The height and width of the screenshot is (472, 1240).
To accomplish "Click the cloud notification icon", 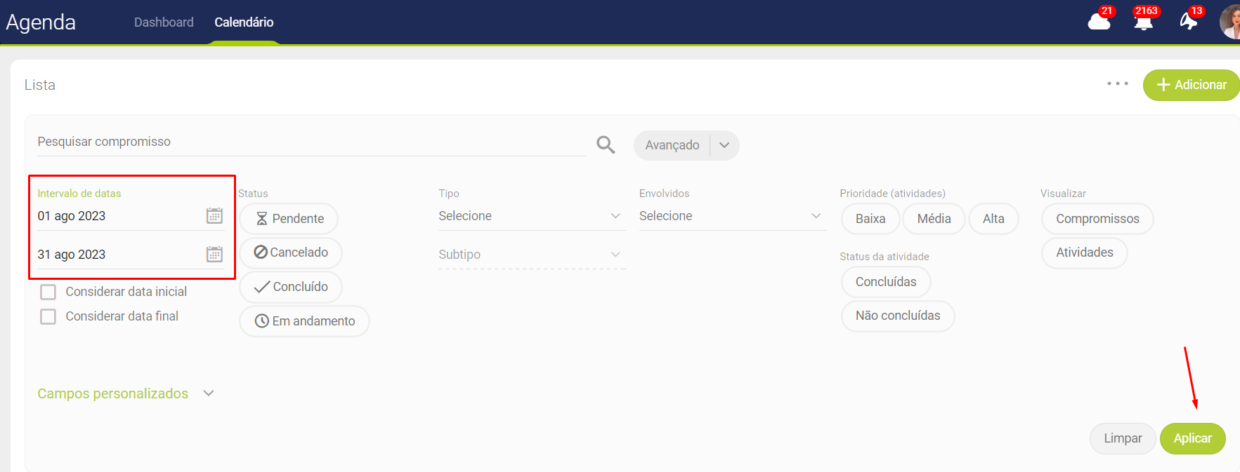I will tap(1099, 22).
